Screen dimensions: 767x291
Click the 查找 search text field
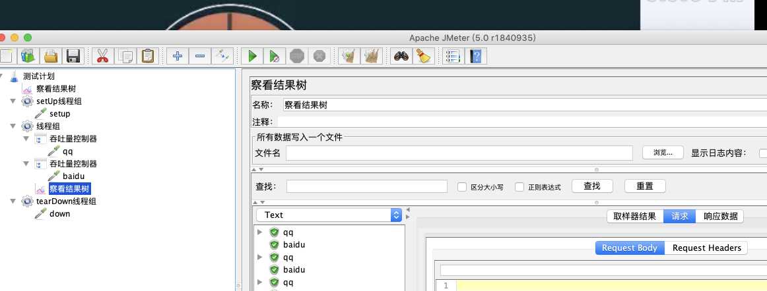coord(367,186)
